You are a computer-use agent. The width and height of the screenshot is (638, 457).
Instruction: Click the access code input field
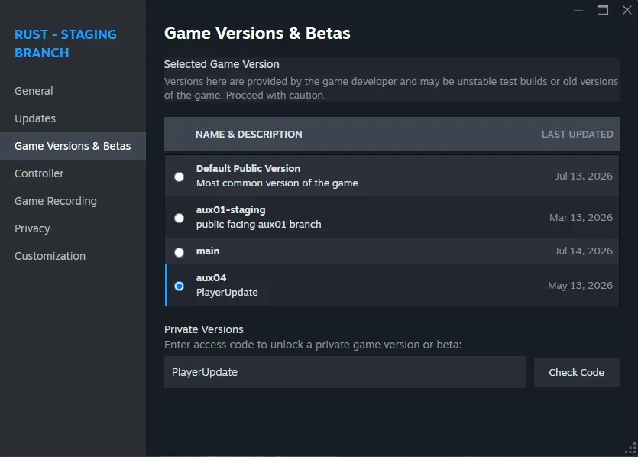[345, 372]
